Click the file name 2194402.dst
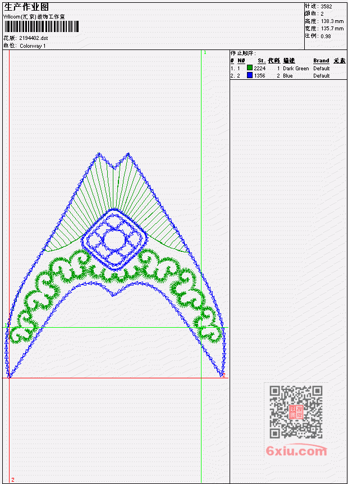The height and width of the screenshot is (484, 348). [34, 38]
